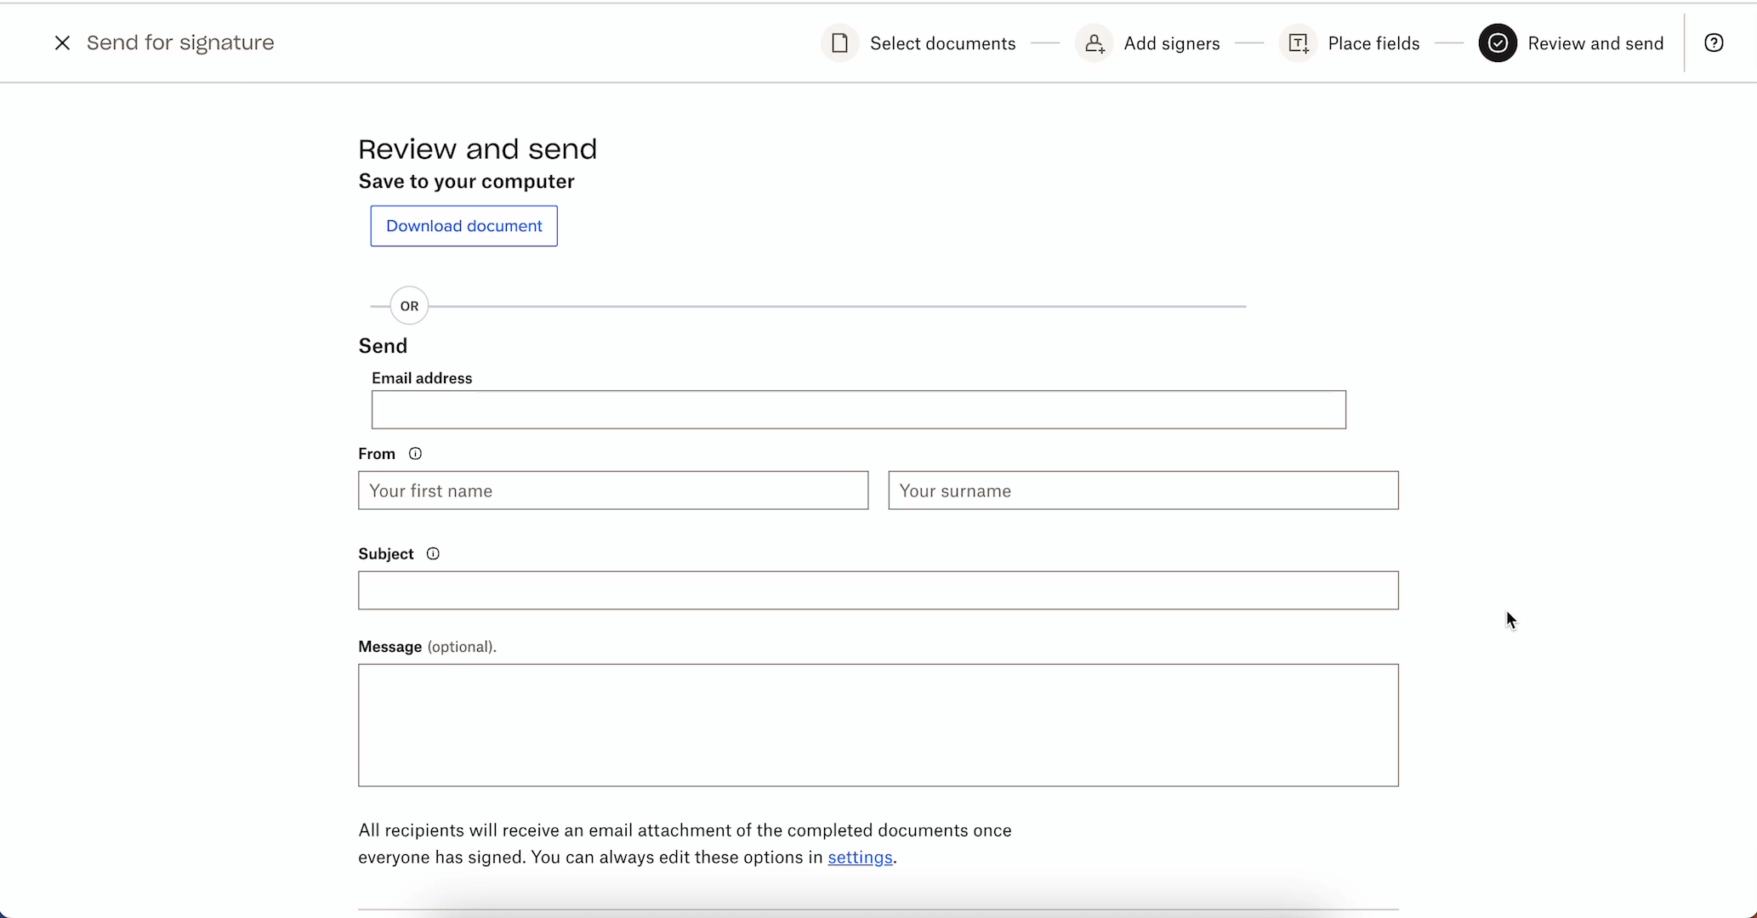Click the Your first name field
This screenshot has height=918, width=1757.
pos(612,490)
